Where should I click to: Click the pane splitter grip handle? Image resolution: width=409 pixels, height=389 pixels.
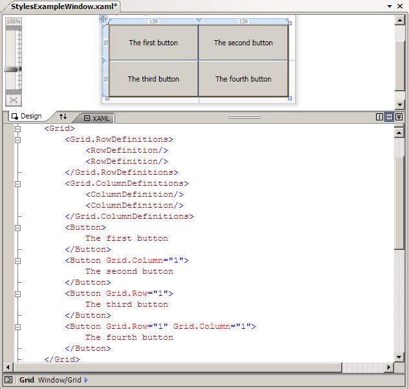pyautogui.click(x=244, y=117)
